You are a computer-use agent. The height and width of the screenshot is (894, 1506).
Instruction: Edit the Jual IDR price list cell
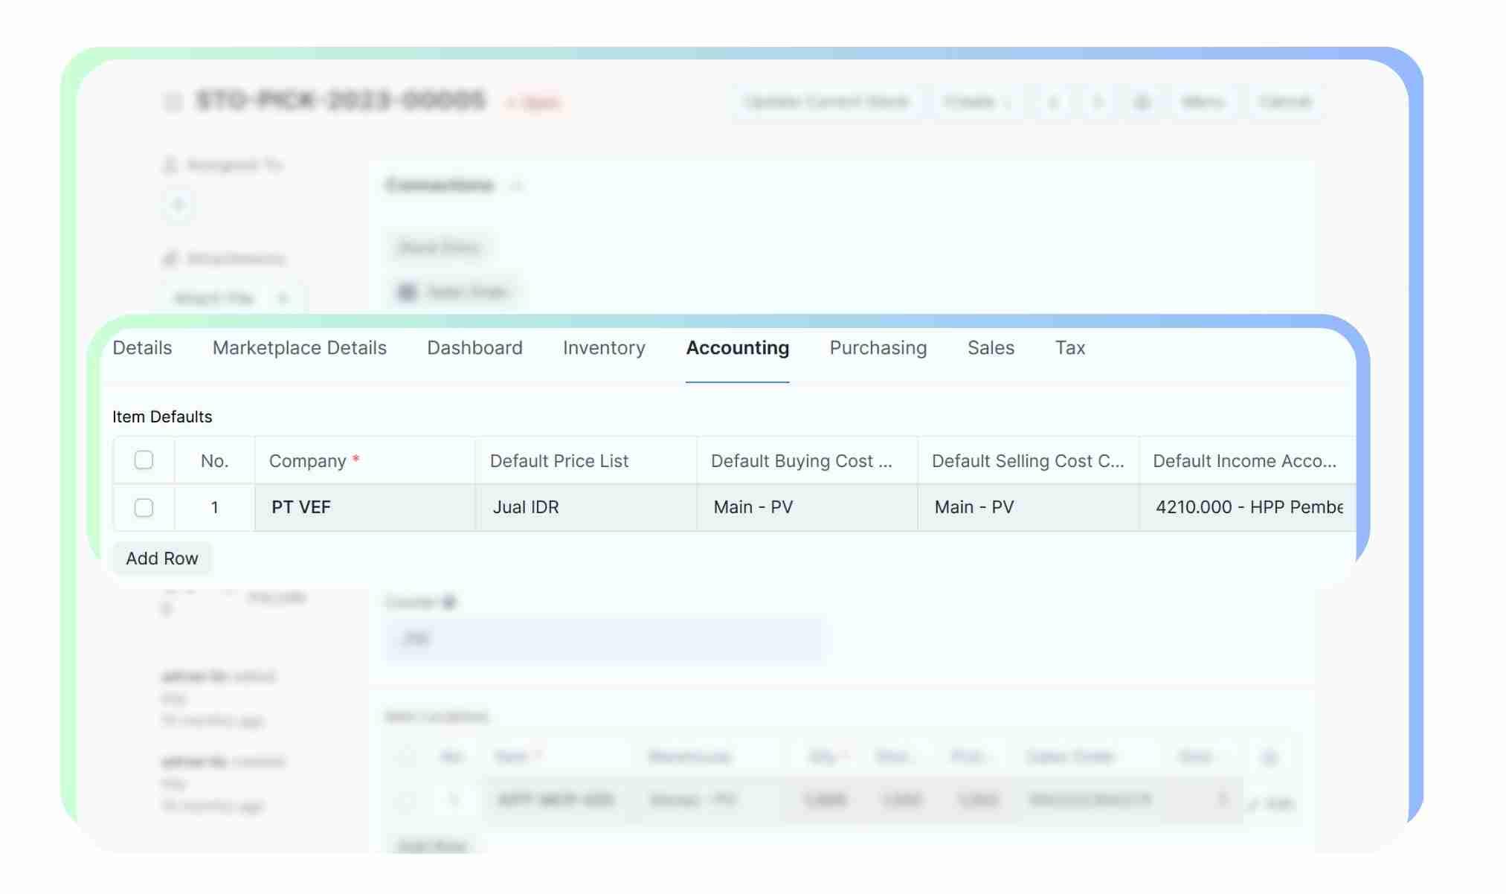(585, 508)
